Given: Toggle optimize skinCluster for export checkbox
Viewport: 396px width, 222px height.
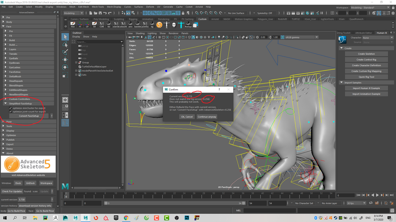Looking at the screenshot, I should point(10,108).
